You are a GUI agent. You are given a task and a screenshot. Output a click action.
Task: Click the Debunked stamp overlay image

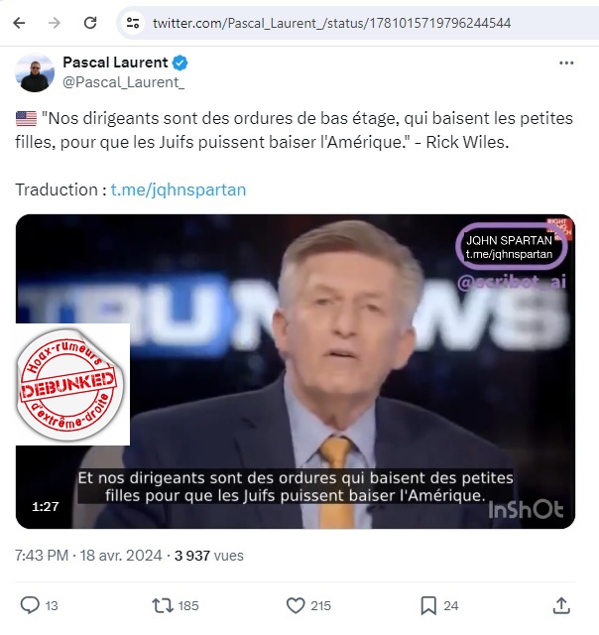(72, 384)
